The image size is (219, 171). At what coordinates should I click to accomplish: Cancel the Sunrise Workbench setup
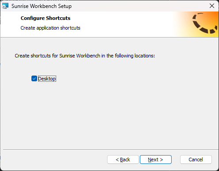[x=196, y=160]
